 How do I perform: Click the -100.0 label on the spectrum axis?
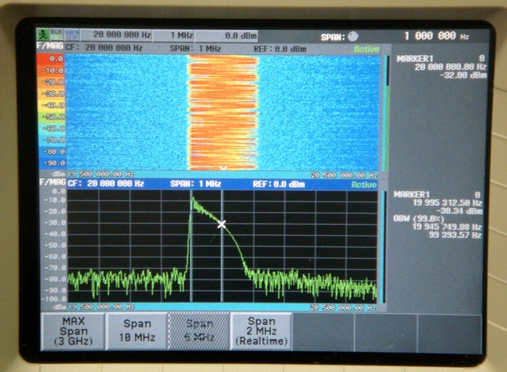click(x=55, y=299)
